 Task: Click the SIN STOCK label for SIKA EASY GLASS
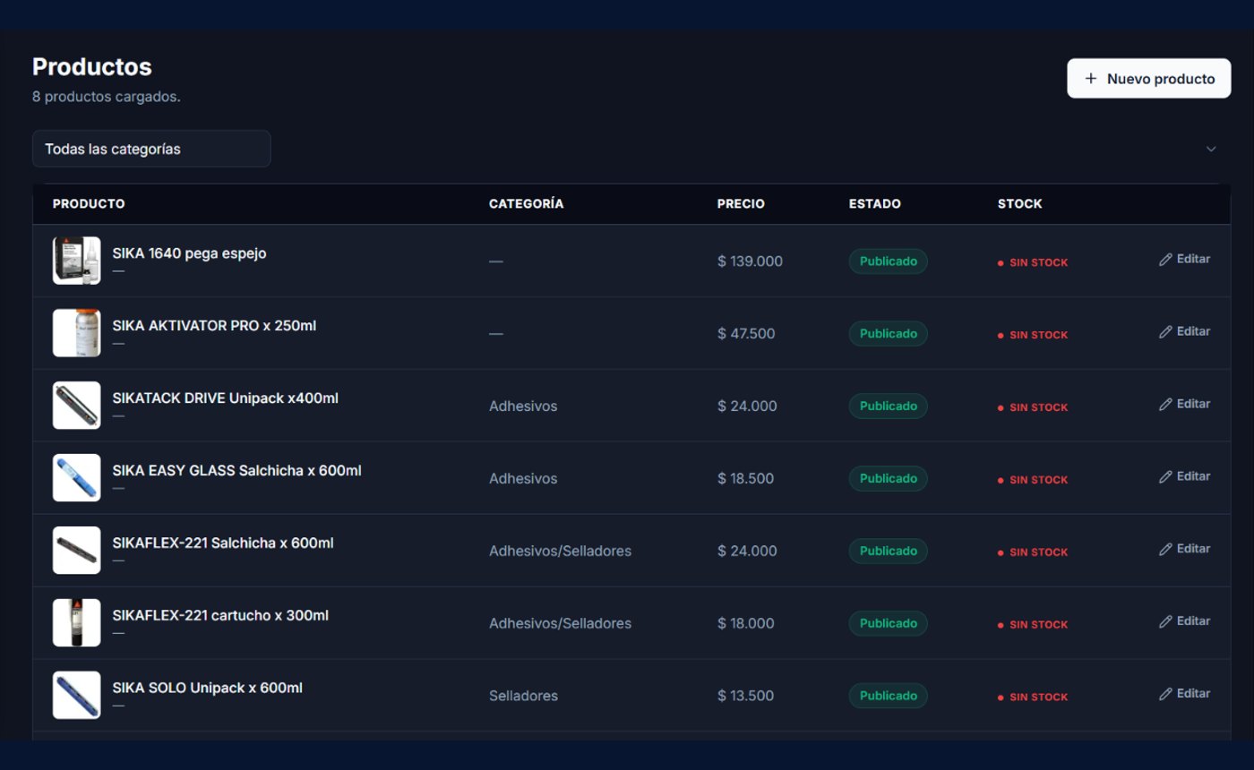pos(1033,481)
